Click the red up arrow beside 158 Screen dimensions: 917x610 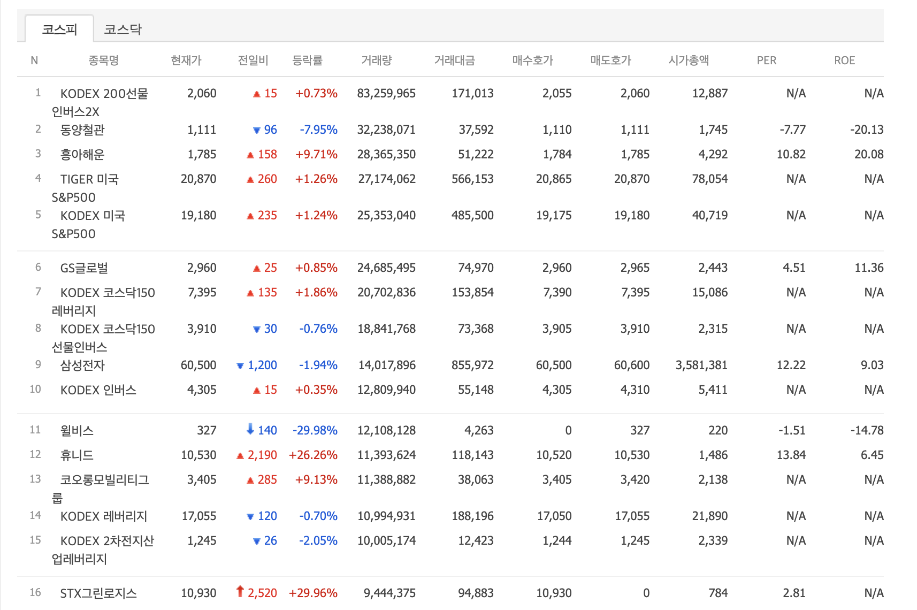(250, 155)
